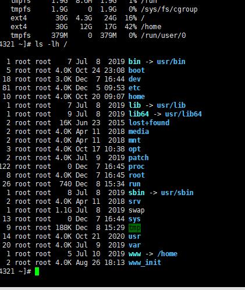This screenshot has height=290, width=245.
Task: Click the /home symlink target of www
Action: coord(168,254)
